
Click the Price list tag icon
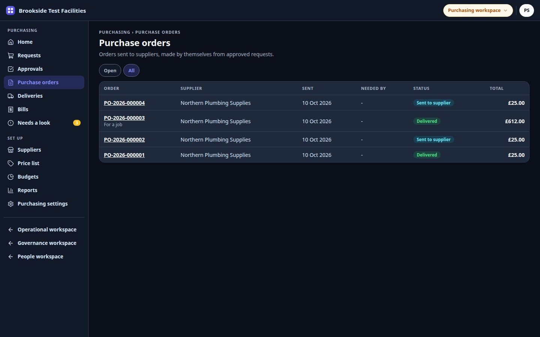pos(11,163)
